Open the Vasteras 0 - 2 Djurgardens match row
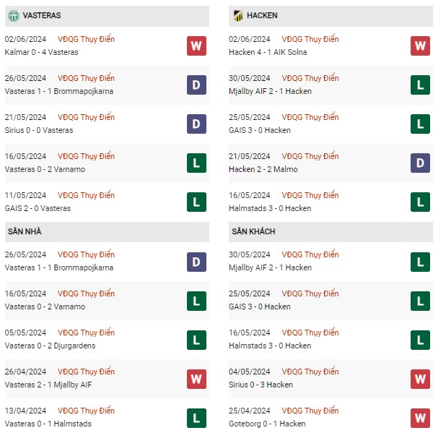The image size is (433, 433). point(107,340)
